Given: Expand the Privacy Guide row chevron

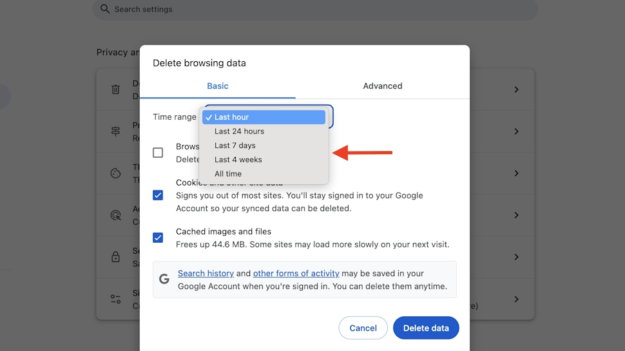Looking at the screenshot, I should click(x=516, y=131).
